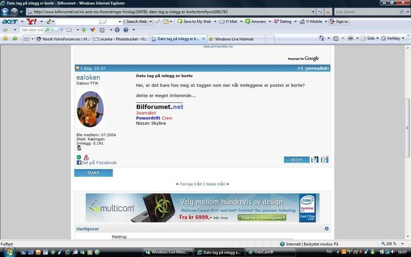Collapse the Hurtigsvar quick reply panel
Screen dimensions: 411x257
click(327, 229)
